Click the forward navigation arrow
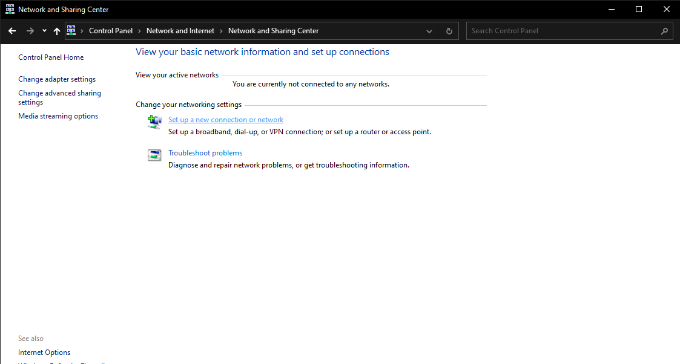This screenshot has height=364, width=680. [30, 31]
